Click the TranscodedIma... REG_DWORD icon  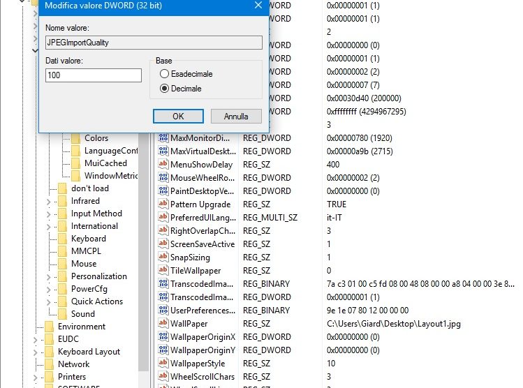(x=163, y=297)
